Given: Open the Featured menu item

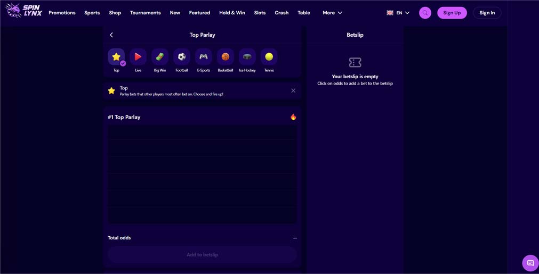Looking at the screenshot, I should pyautogui.click(x=200, y=13).
